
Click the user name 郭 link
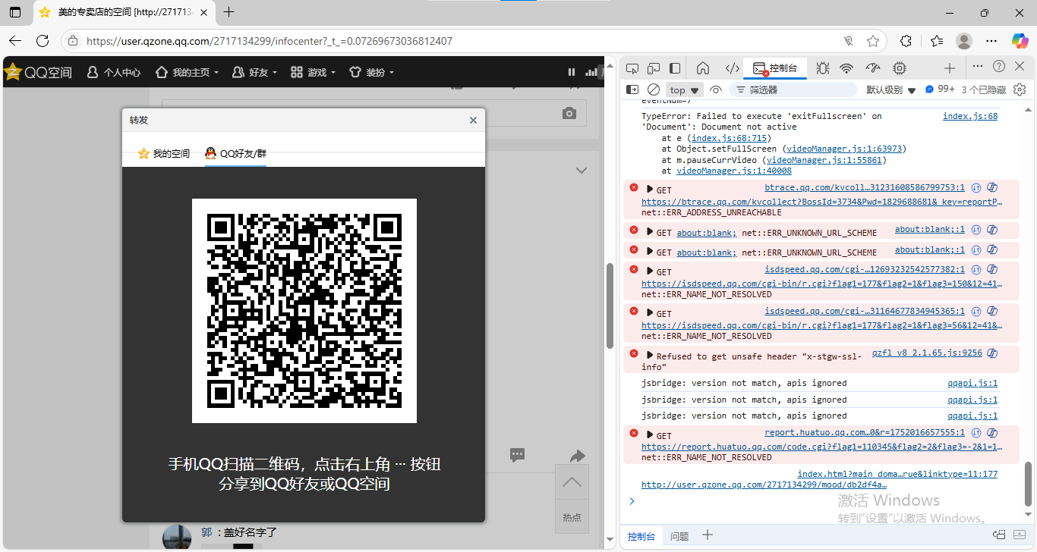[x=206, y=532]
